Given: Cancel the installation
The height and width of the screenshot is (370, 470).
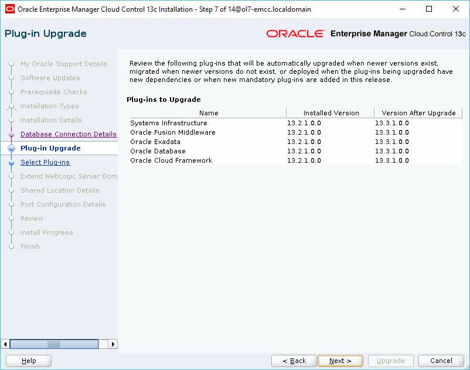Looking at the screenshot, I should pyautogui.click(x=441, y=361).
